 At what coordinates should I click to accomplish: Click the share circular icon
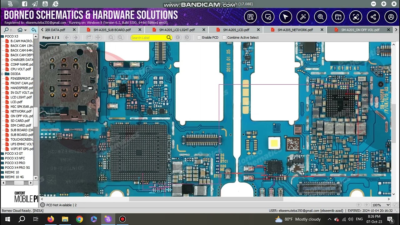(x=373, y=17)
